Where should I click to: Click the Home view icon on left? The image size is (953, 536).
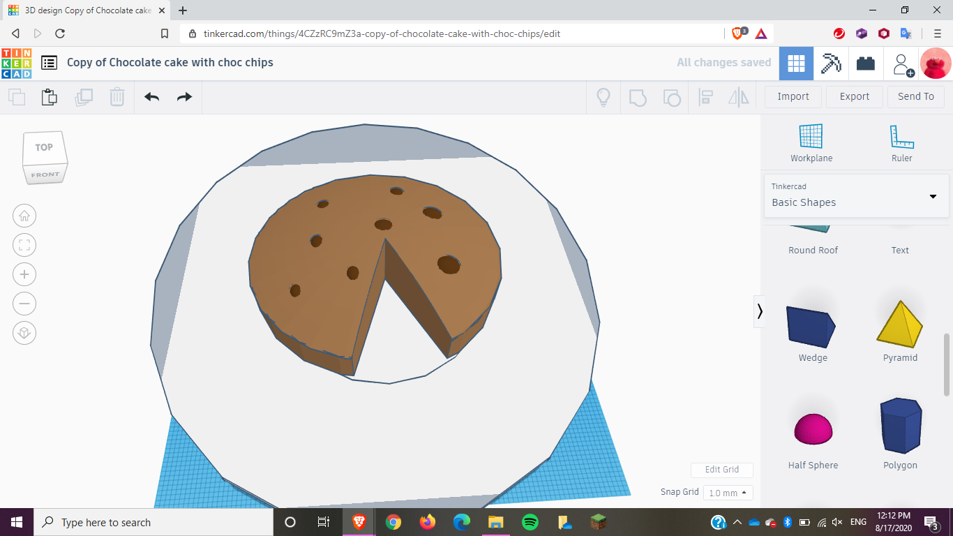point(24,216)
